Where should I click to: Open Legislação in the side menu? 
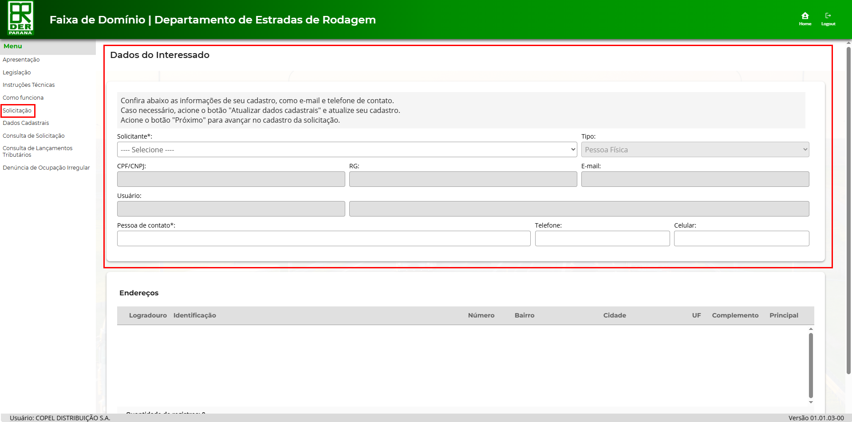click(17, 73)
